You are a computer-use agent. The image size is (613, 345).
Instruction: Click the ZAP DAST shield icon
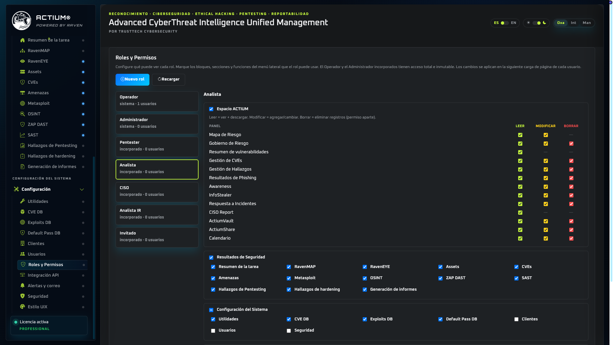22,125
